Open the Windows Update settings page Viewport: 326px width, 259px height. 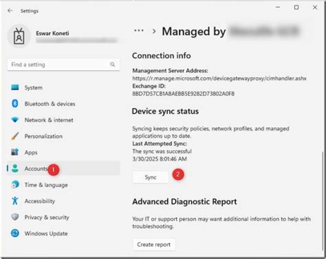(x=46, y=234)
